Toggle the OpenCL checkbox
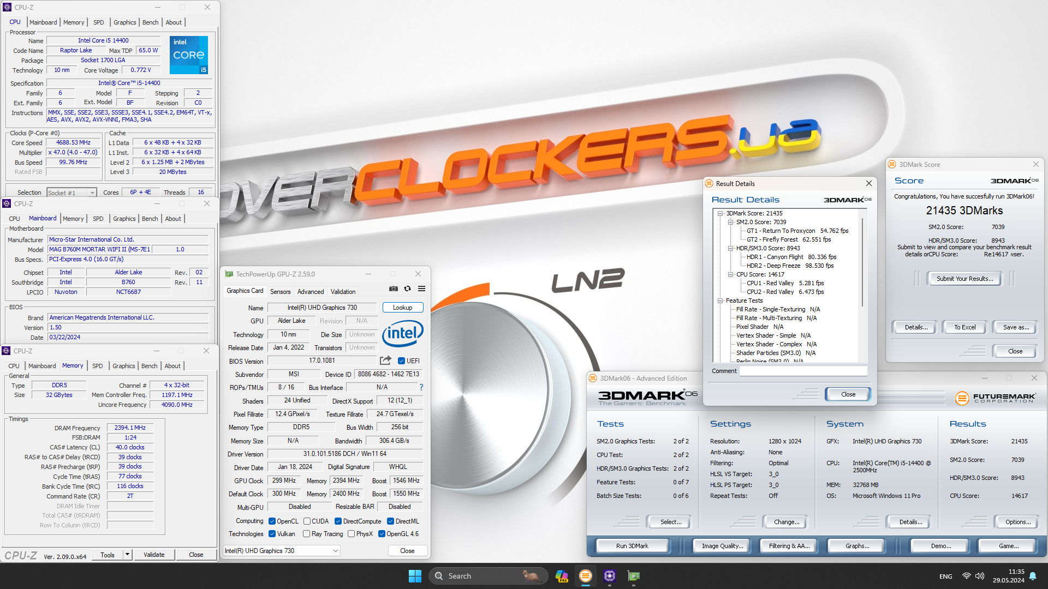The image size is (1048, 589). coord(272,521)
